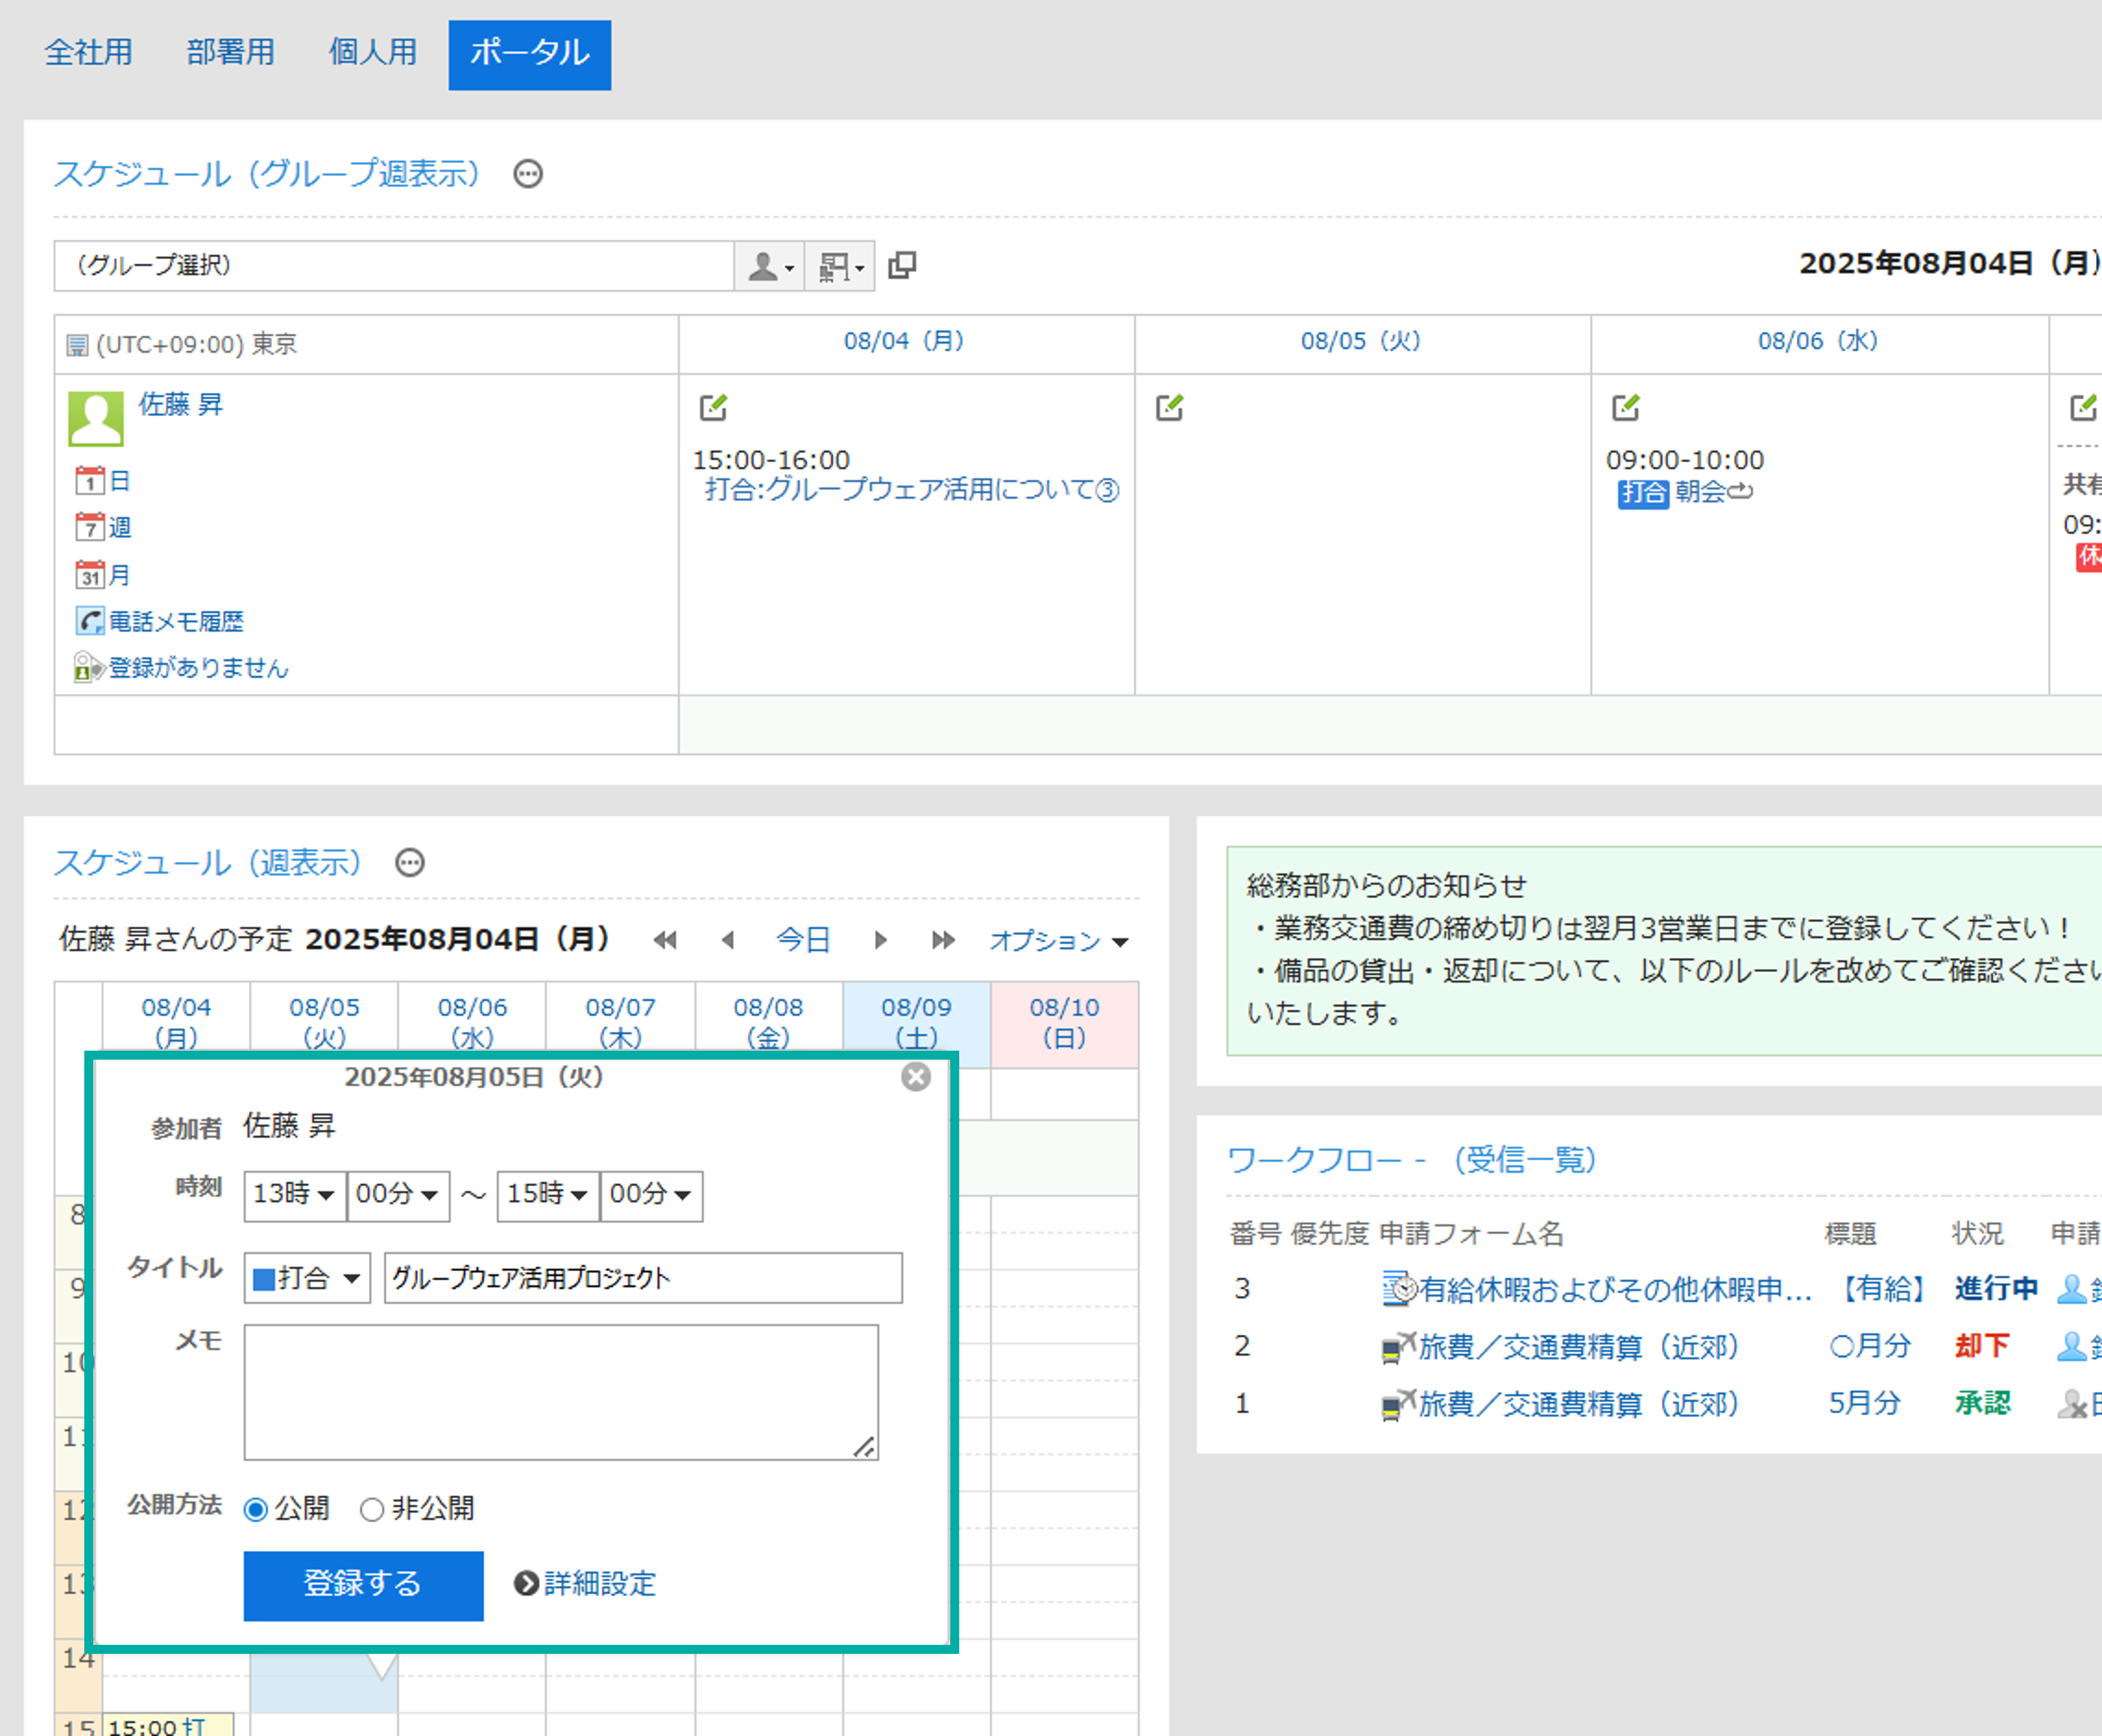Click 登録する button
The width and height of the screenshot is (2102, 1736).
click(364, 1586)
